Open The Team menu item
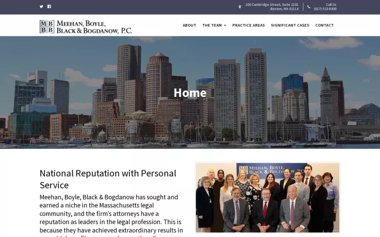Screen dimensions: 380x237 212,25
